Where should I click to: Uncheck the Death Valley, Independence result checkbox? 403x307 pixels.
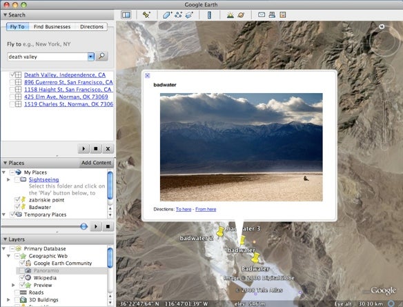(x=12, y=75)
